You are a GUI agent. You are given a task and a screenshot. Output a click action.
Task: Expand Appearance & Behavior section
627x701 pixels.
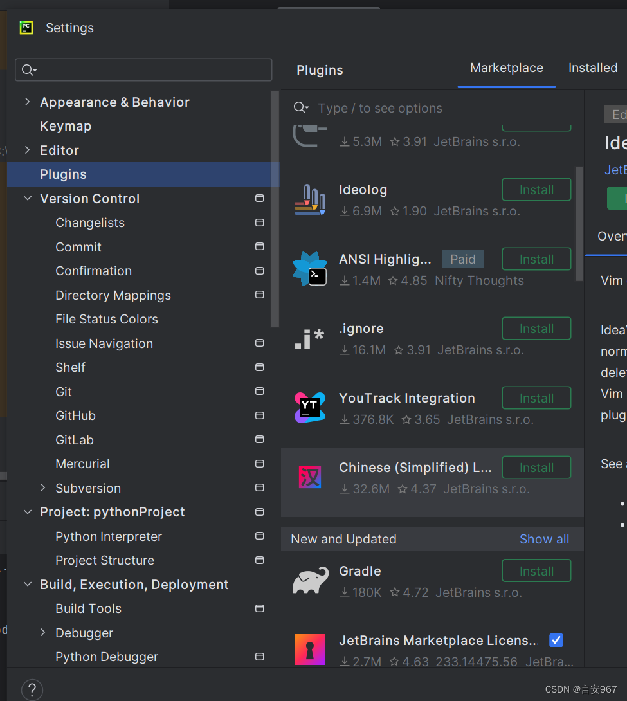tap(27, 102)
